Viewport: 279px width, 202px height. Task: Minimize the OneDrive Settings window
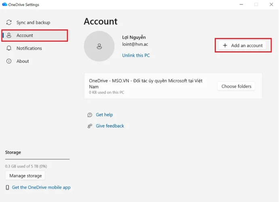point(241,4)
